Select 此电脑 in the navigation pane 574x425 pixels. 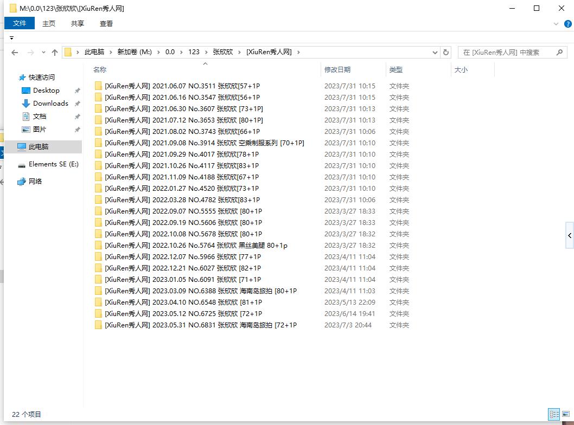39,147
